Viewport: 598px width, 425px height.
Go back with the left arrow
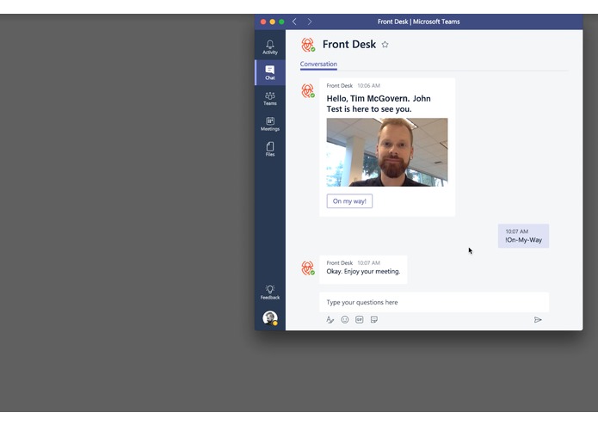294,22
